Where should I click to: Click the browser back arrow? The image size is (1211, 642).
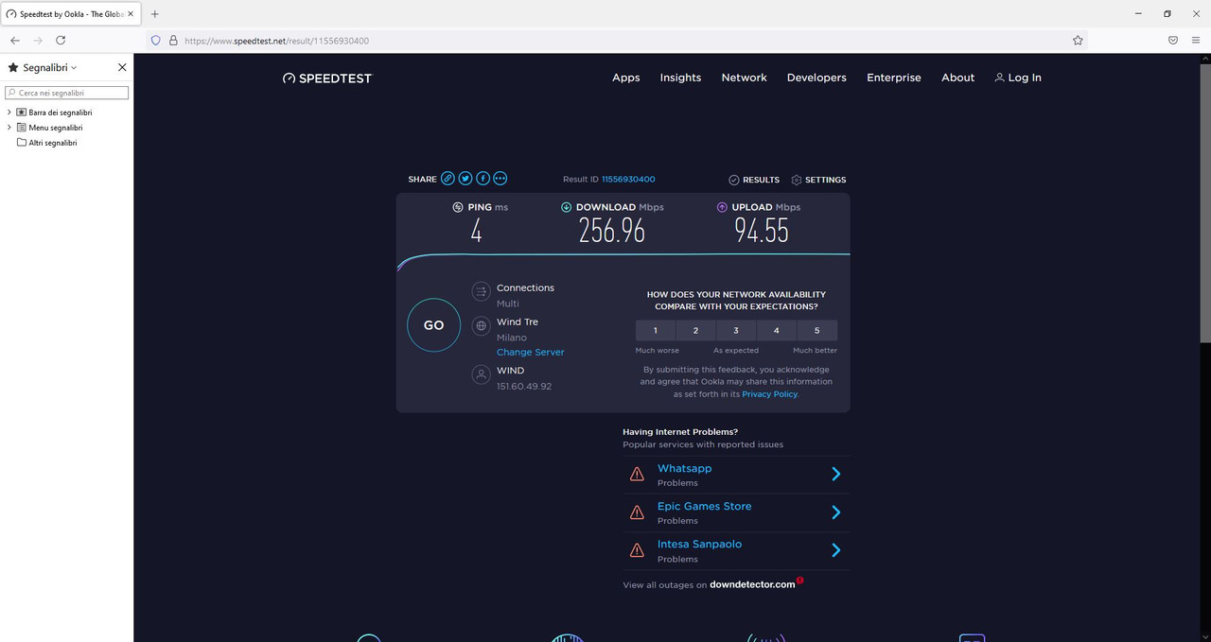coord(15,41)
